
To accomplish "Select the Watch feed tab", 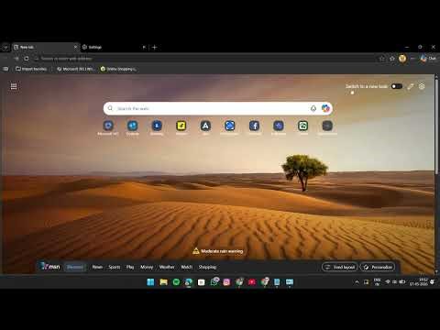I will pos(186,267).
